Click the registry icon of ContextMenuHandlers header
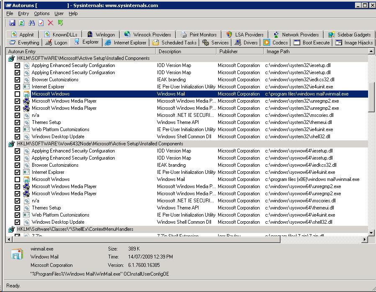The width and height of the screenshot is (376, 292). tap(11, 229)
